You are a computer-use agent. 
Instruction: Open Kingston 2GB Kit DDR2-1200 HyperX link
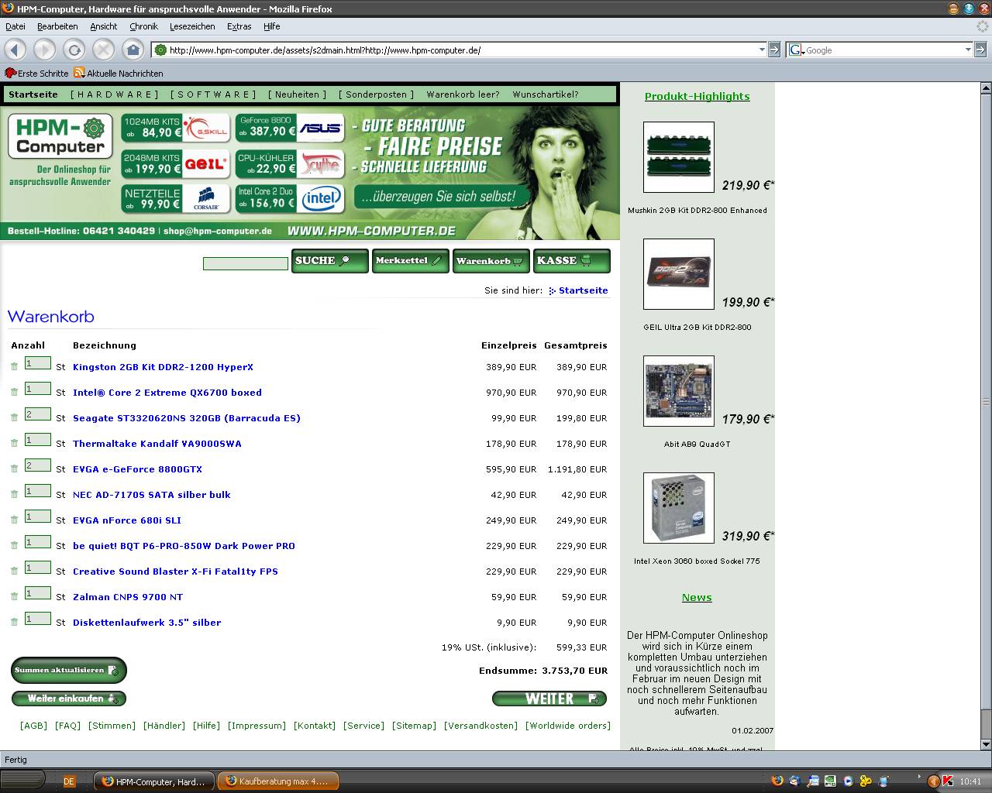click(163, 367)
